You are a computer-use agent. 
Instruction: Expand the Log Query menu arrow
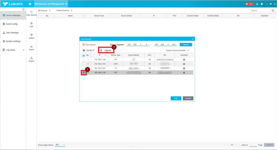pos(24,50)
